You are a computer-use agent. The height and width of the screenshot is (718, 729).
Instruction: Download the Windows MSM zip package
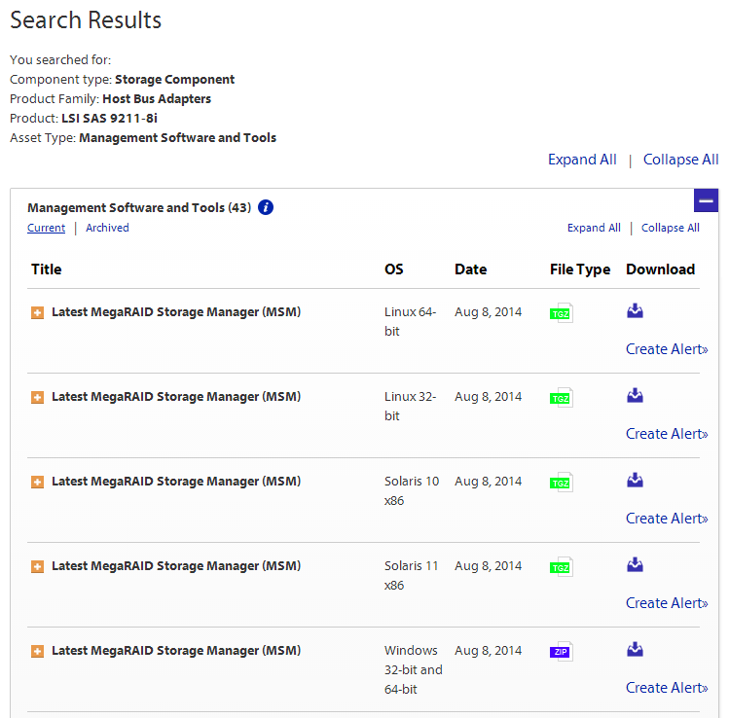coord(635,649)
